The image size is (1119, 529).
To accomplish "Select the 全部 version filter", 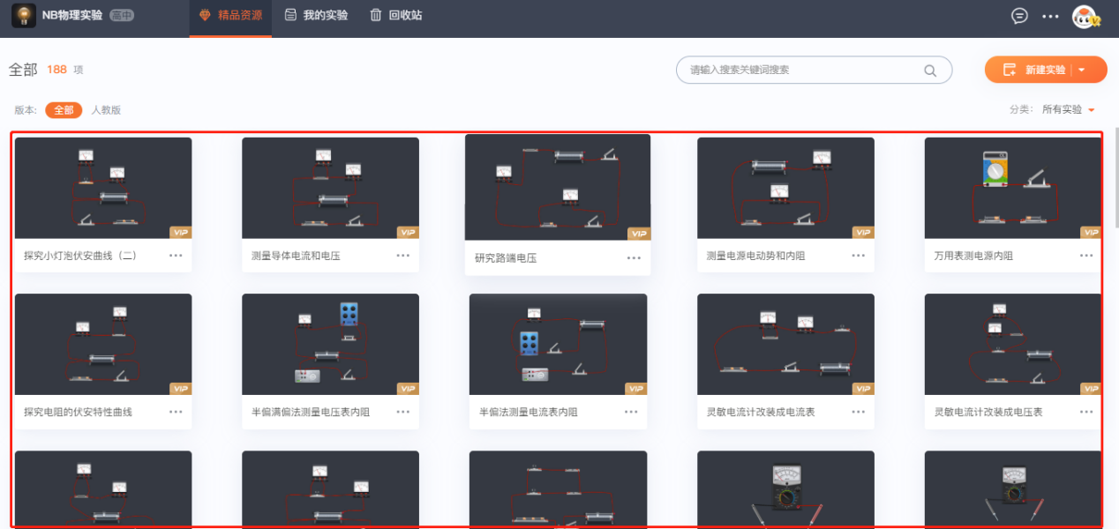I will pyautogui.click(x=64, y=110).
